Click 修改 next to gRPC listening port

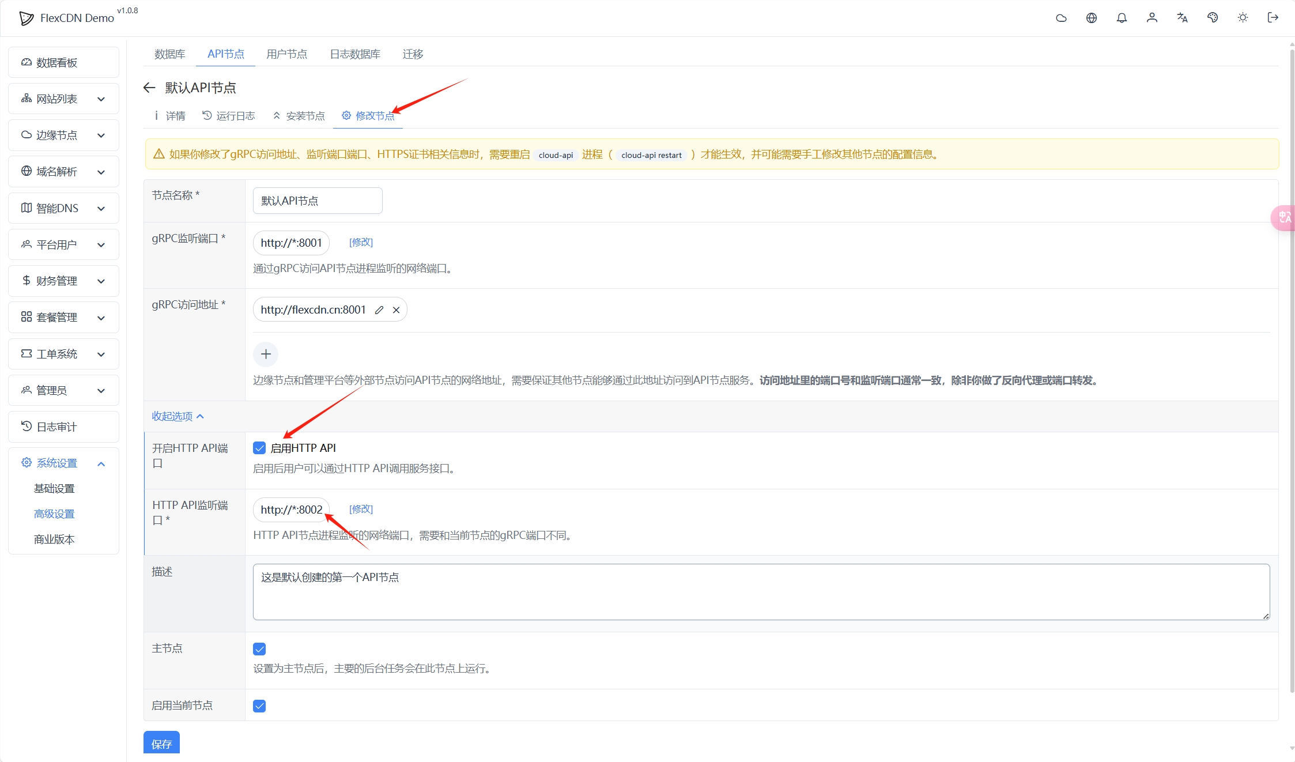click(360, 242)
